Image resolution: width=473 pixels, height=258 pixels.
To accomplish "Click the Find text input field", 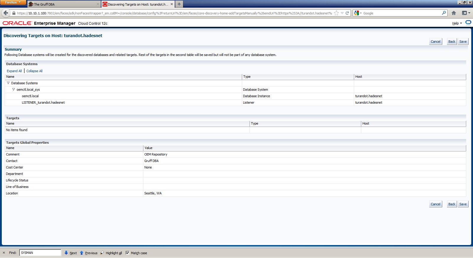I will point(40,253).
